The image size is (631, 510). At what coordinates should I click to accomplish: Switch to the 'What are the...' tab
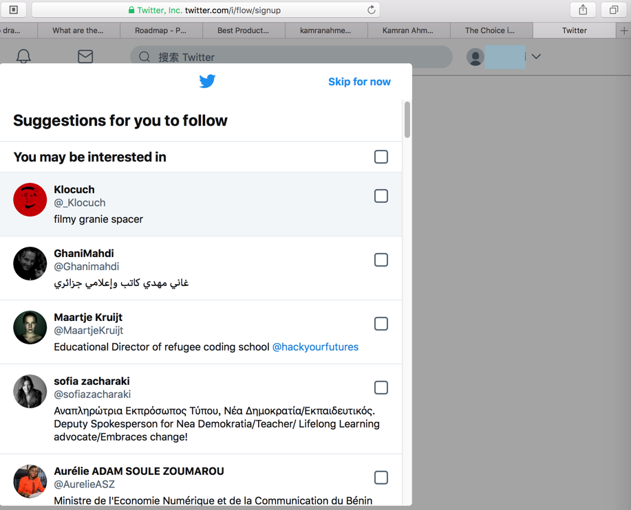point(78,30)
